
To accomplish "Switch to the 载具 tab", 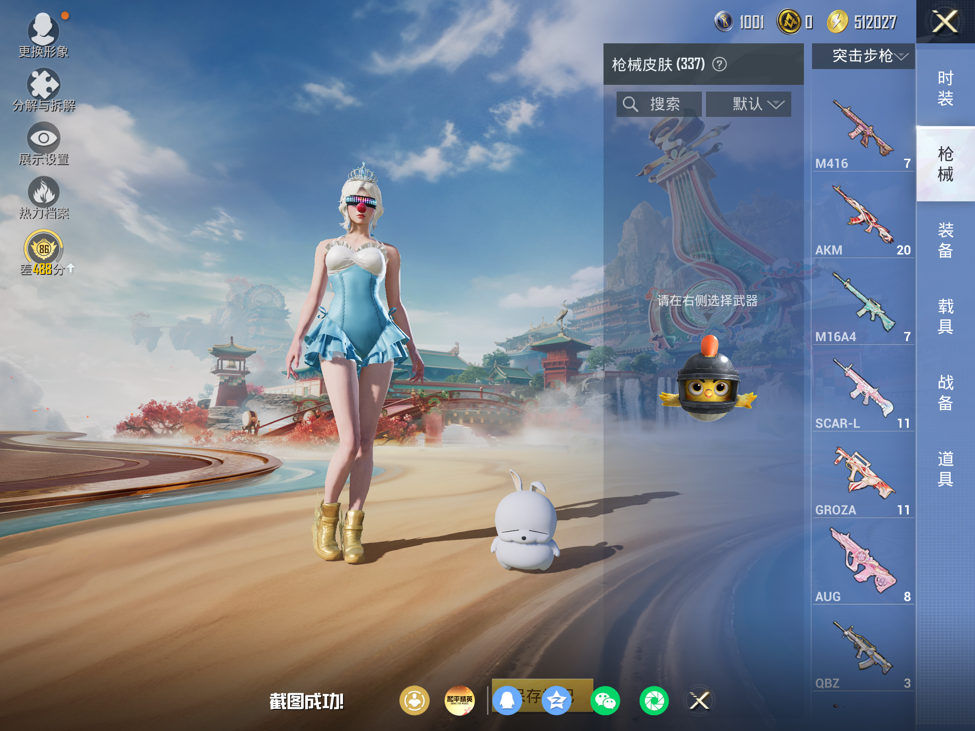I will coord(945,316).
